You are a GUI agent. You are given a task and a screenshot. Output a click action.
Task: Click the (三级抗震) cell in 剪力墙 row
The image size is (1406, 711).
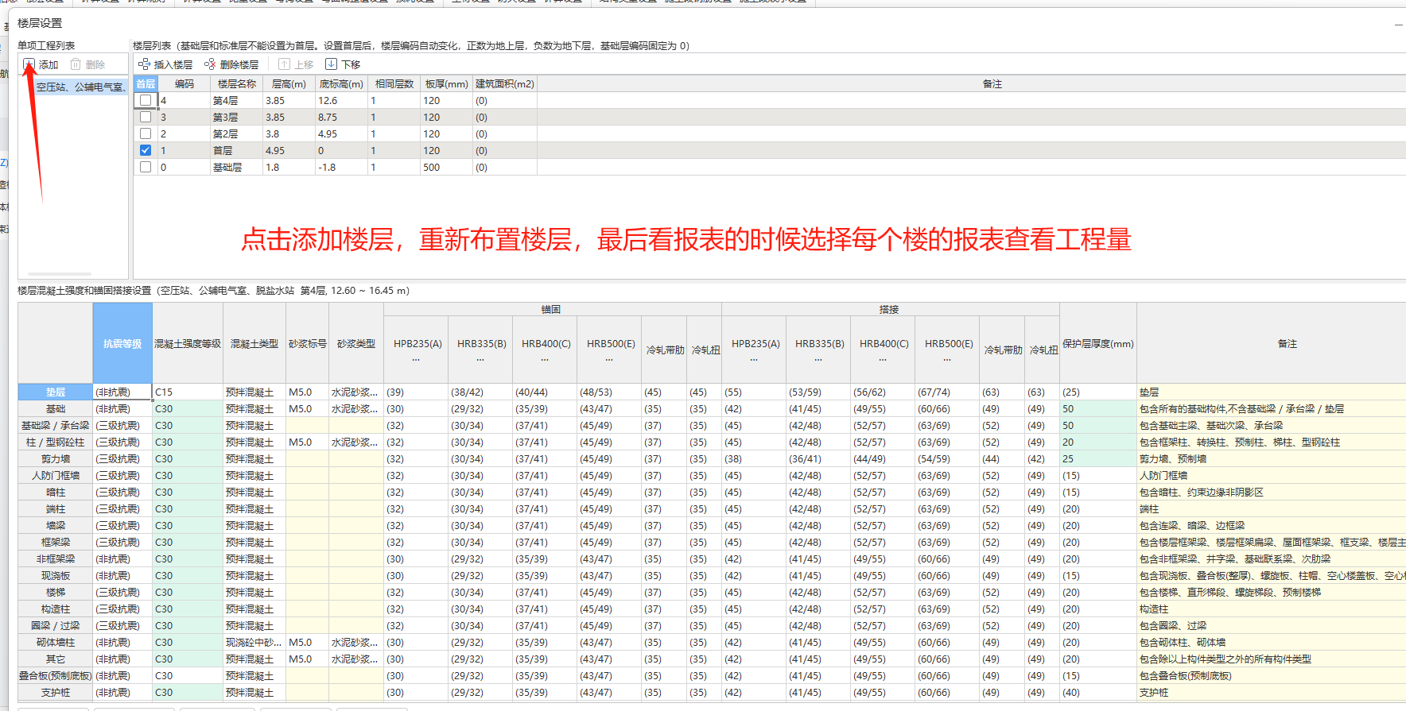tap(122, 458)
